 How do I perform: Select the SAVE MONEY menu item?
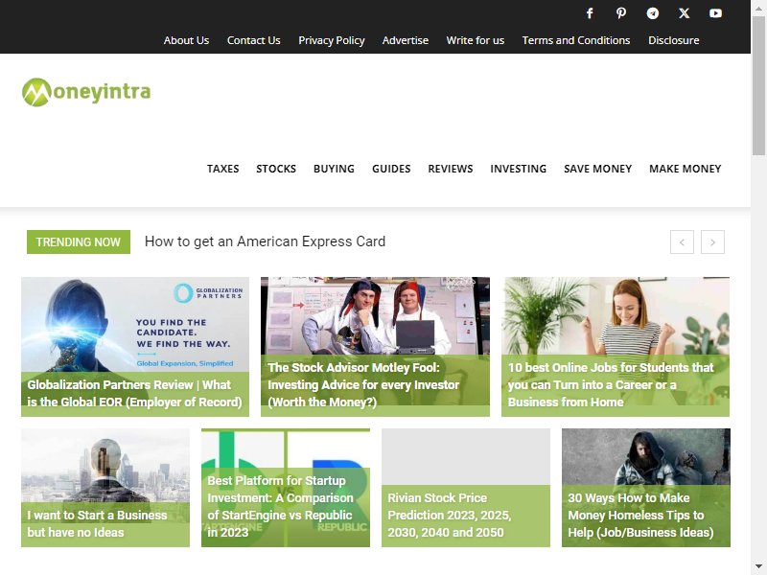(x=597, y=169)
